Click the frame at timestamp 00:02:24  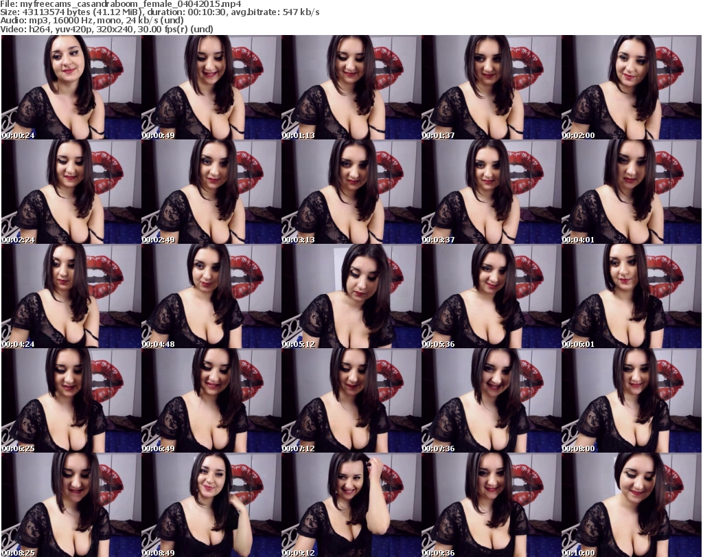tap(71, 192)
